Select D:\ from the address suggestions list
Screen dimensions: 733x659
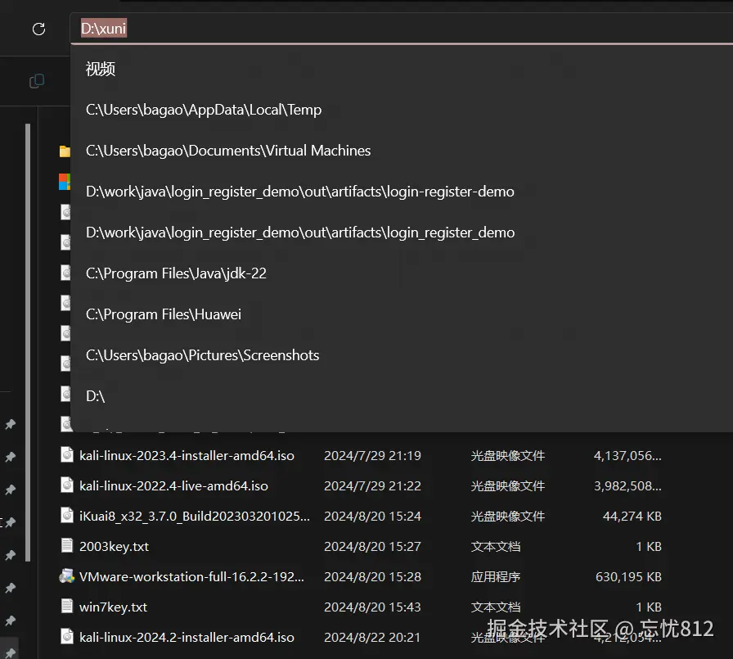coord(95,395)
